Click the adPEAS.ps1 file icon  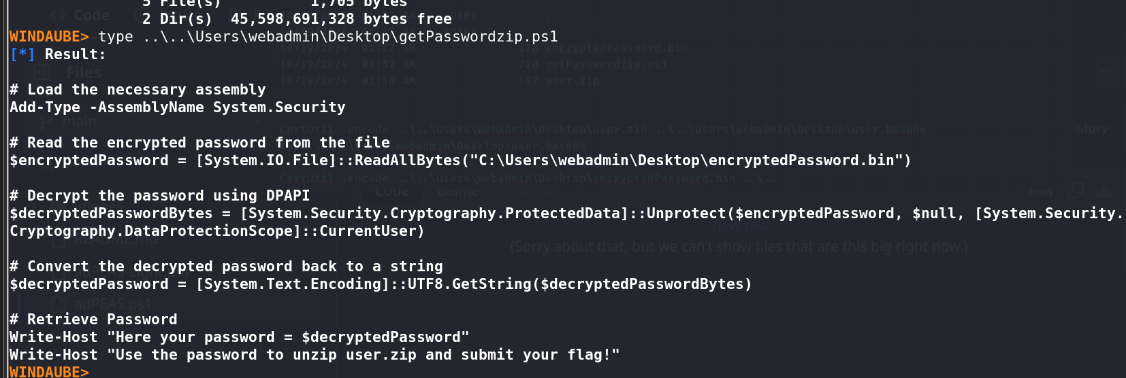point(59,304)
